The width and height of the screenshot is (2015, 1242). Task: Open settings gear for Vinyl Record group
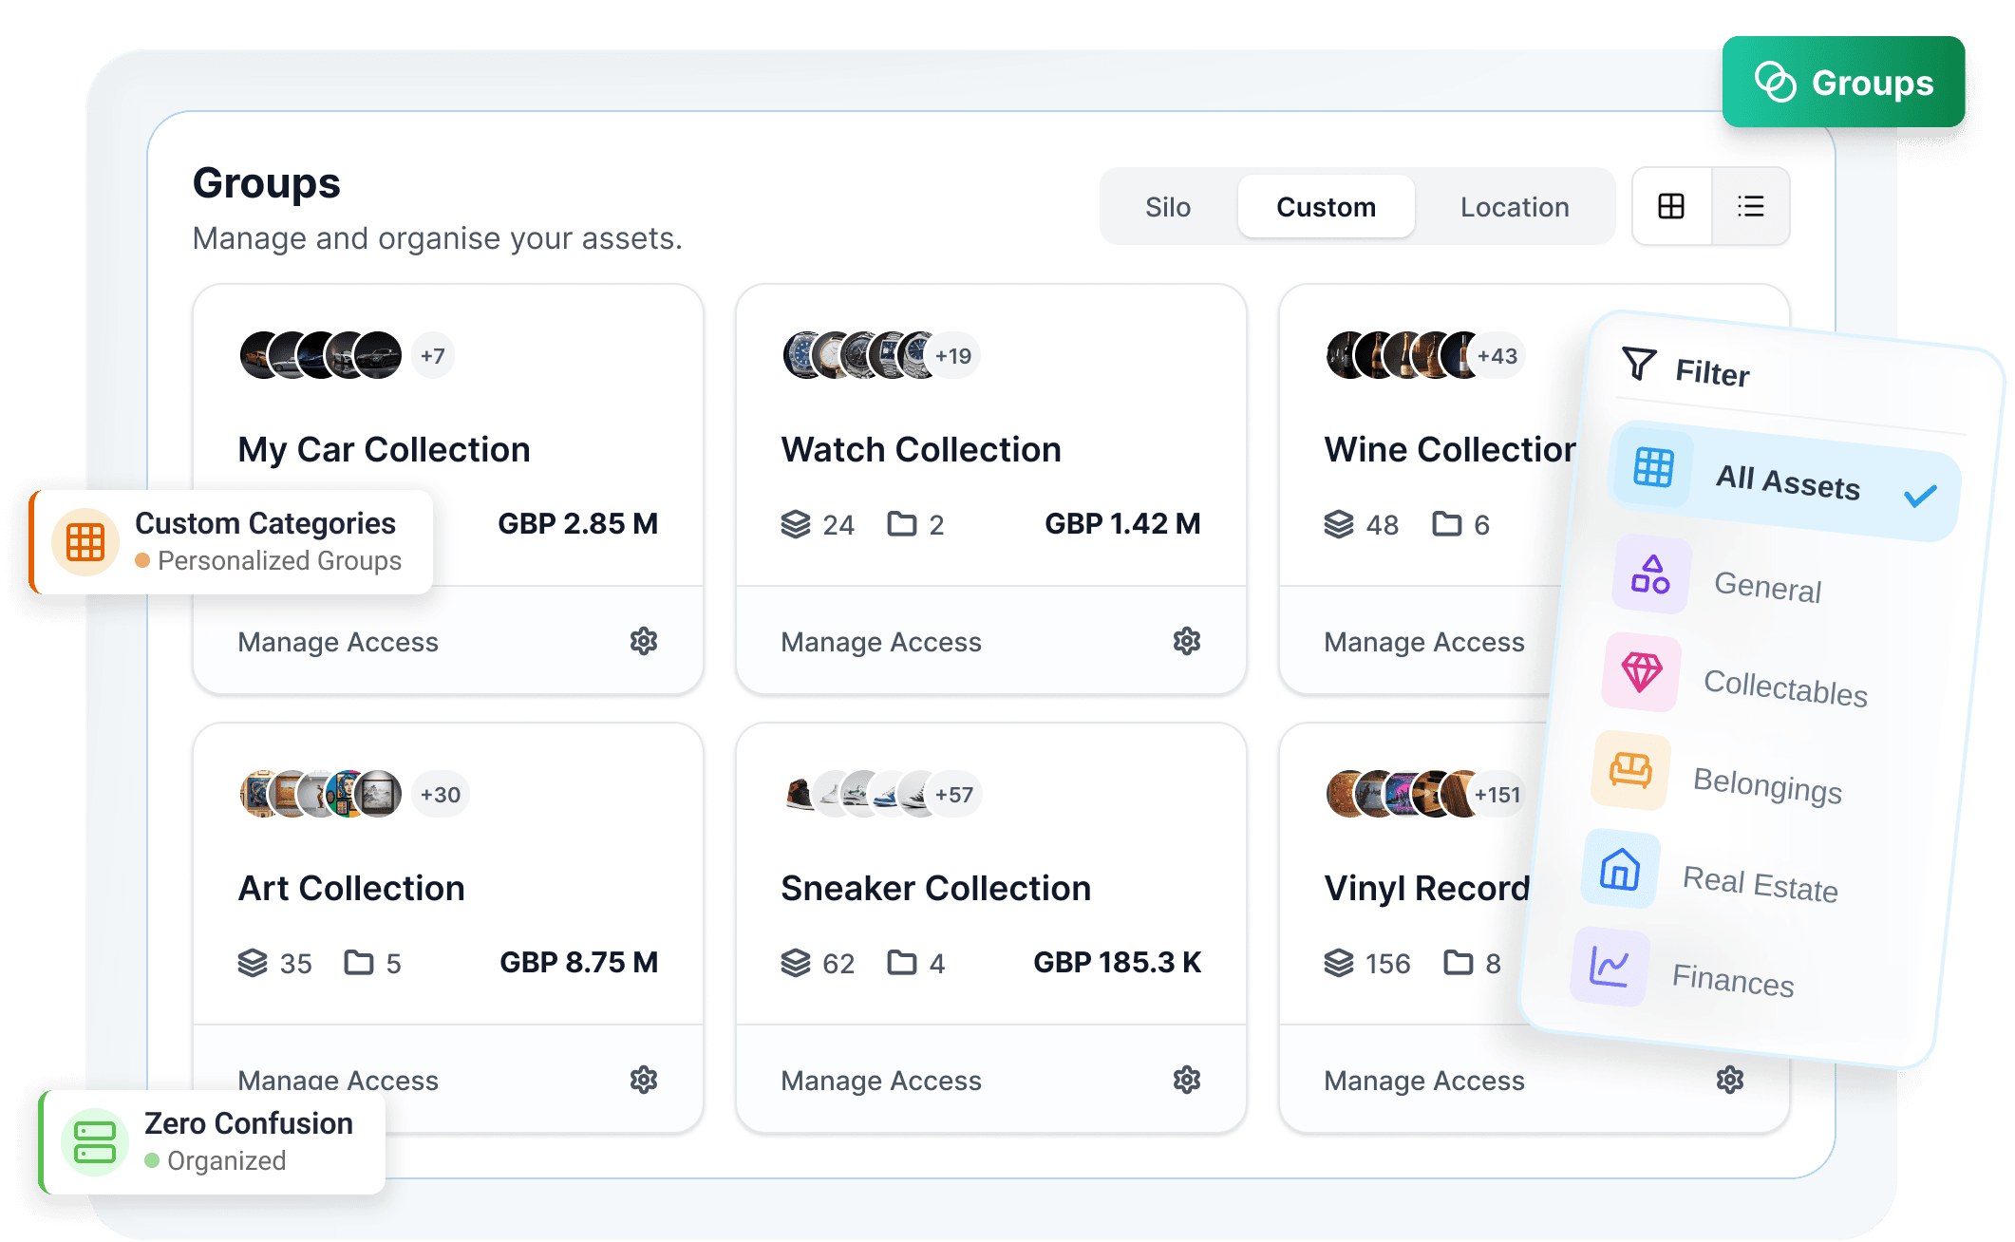point(1730,1080)
